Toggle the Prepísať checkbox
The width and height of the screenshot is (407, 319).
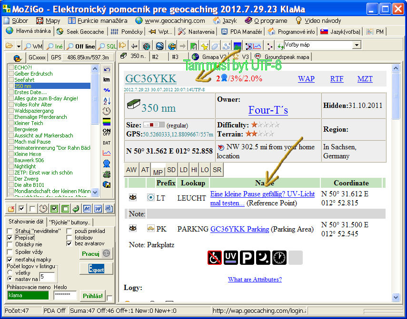click(10, 238)
